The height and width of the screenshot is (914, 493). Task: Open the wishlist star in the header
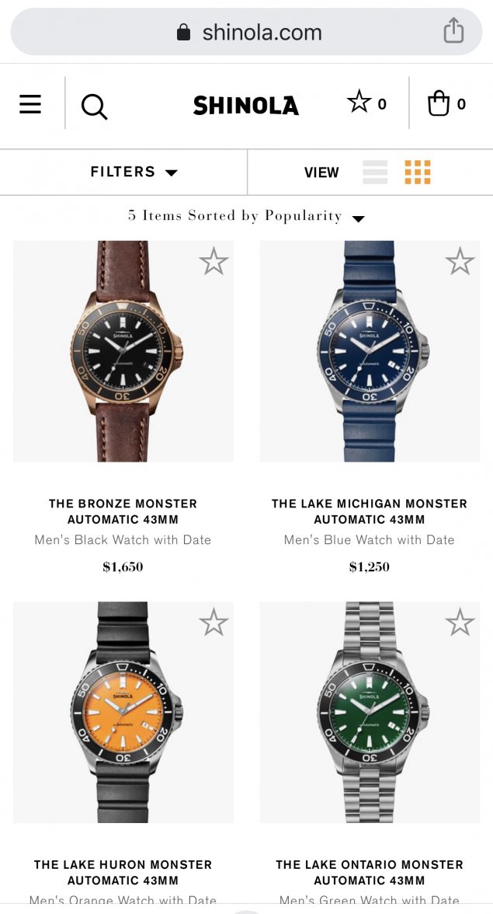pos(366,103)
